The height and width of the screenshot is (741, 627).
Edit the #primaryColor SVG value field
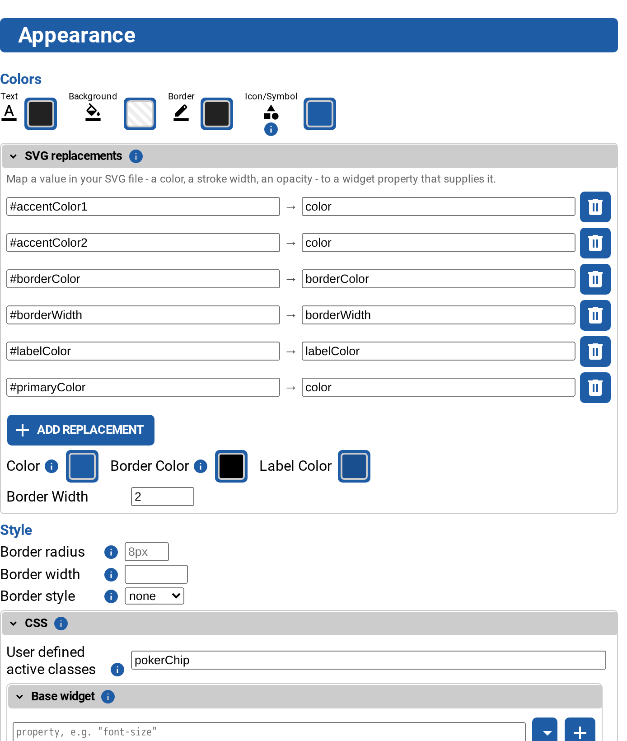[x=143, y=387]
